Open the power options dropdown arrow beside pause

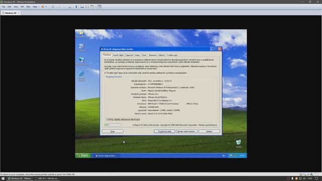click(x=46, y=7)
